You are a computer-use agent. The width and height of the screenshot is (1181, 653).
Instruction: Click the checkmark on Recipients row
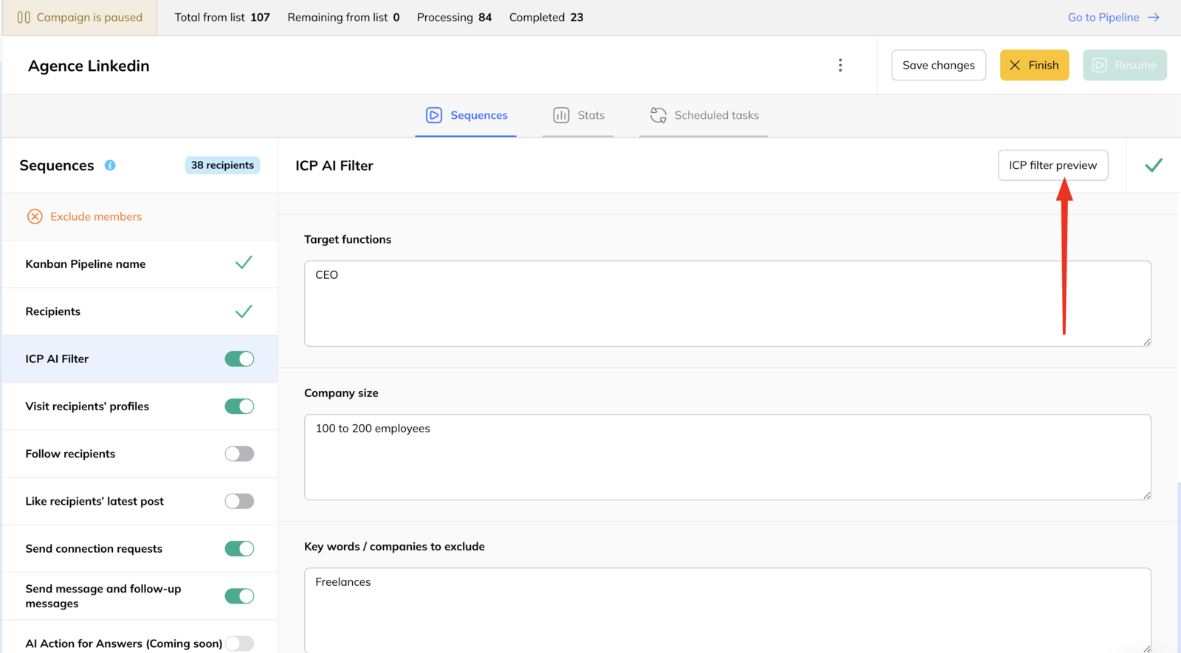point(244,311)
